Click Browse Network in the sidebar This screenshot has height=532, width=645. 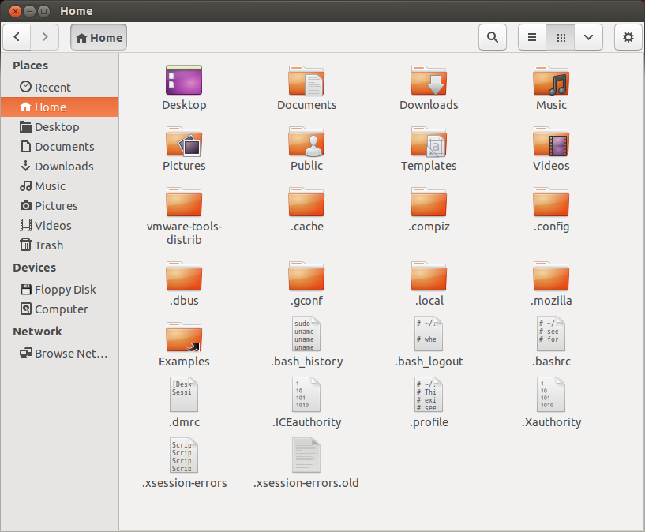[x=70, y=354]
